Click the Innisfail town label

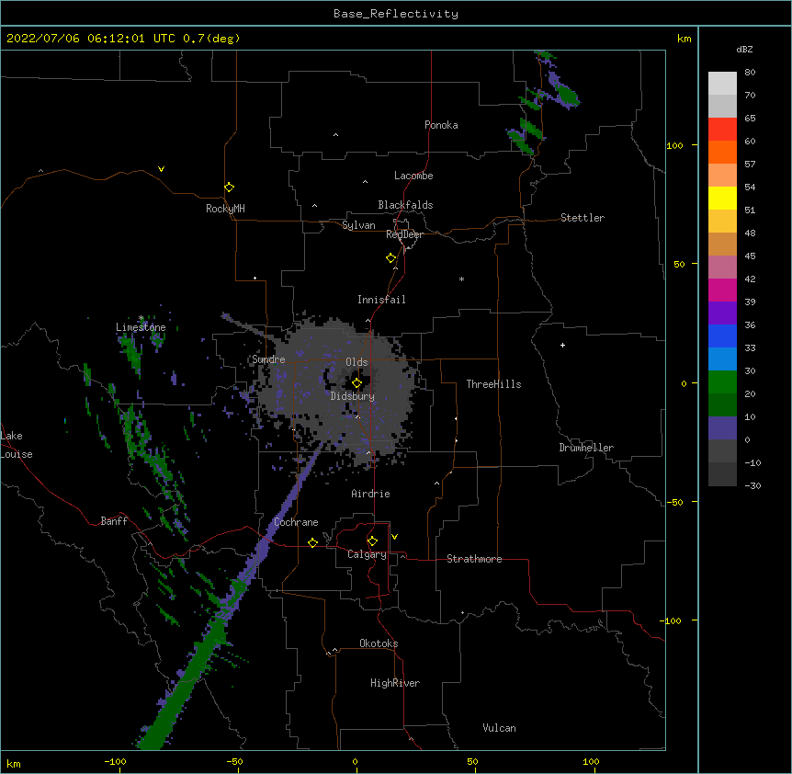[381, 300]
